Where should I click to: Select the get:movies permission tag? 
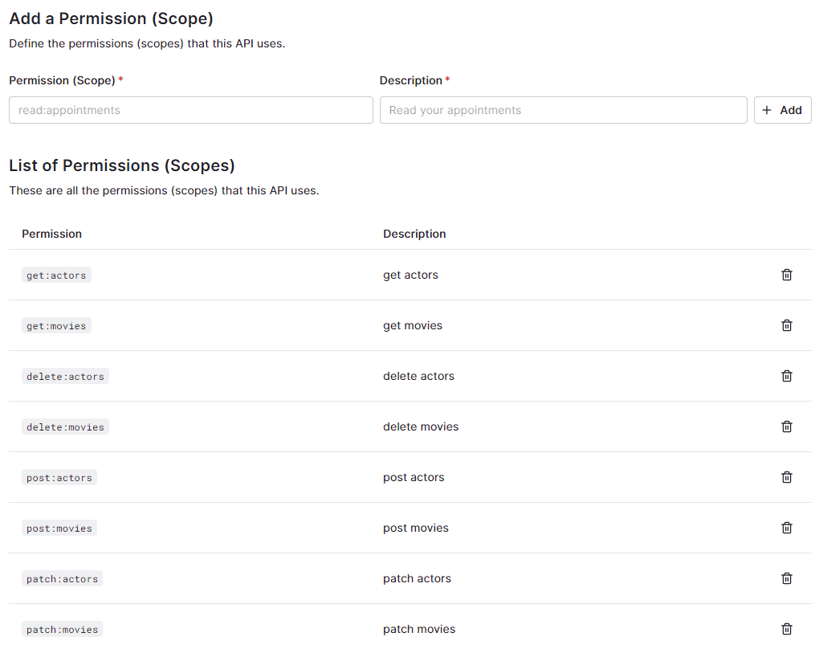[x=56, y=326]
